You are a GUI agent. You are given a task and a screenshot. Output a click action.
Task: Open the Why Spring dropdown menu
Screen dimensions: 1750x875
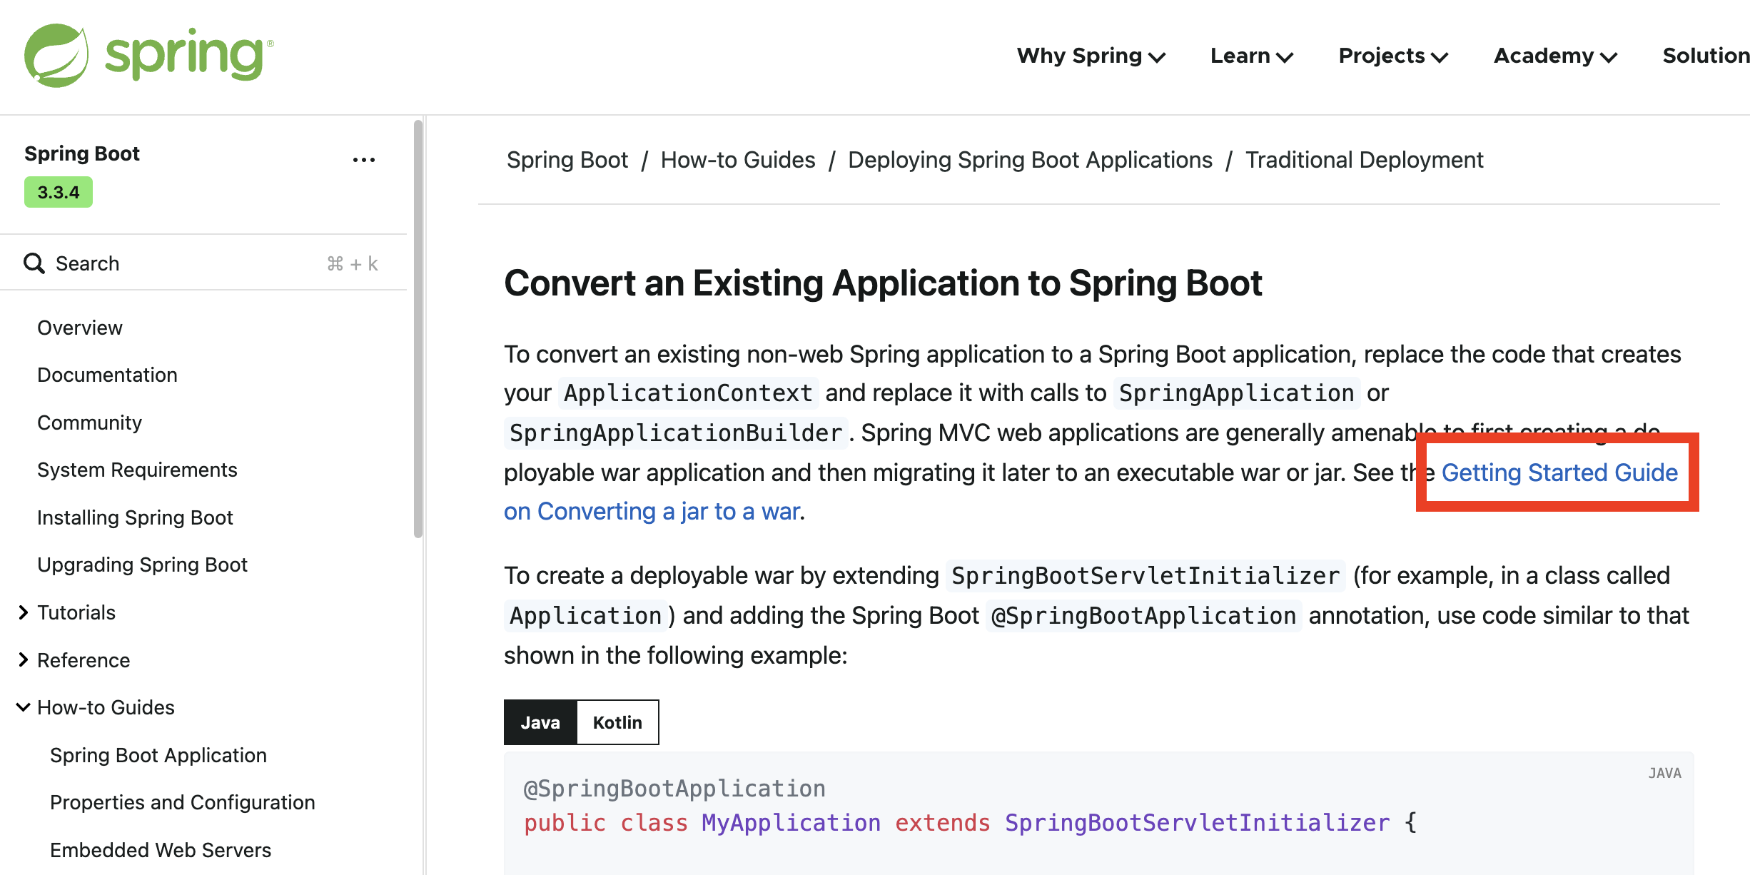point(1091,56)
